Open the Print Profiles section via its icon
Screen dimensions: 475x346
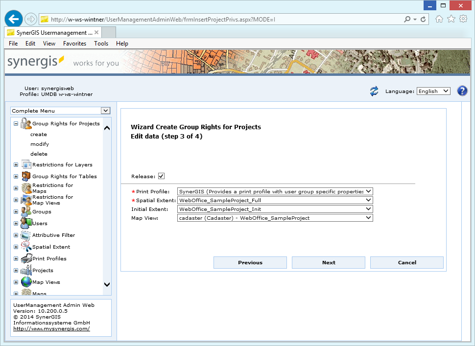26,258
